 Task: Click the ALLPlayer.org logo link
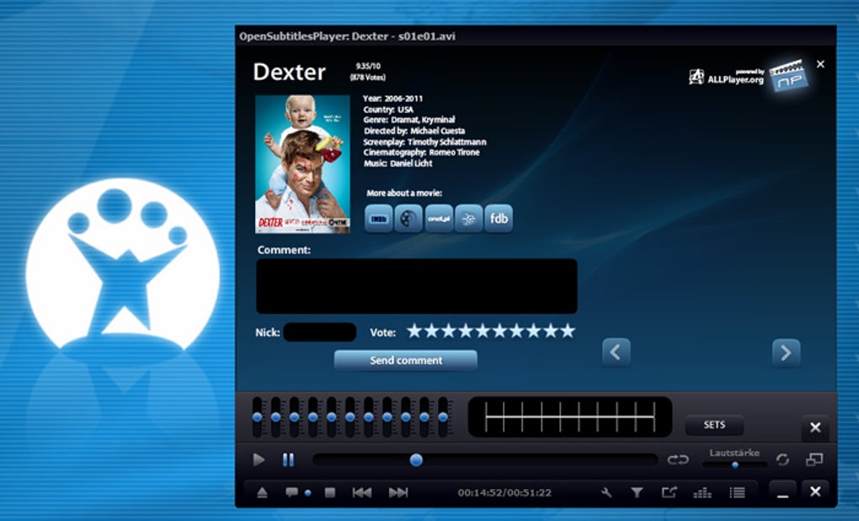tap(727, 77)
